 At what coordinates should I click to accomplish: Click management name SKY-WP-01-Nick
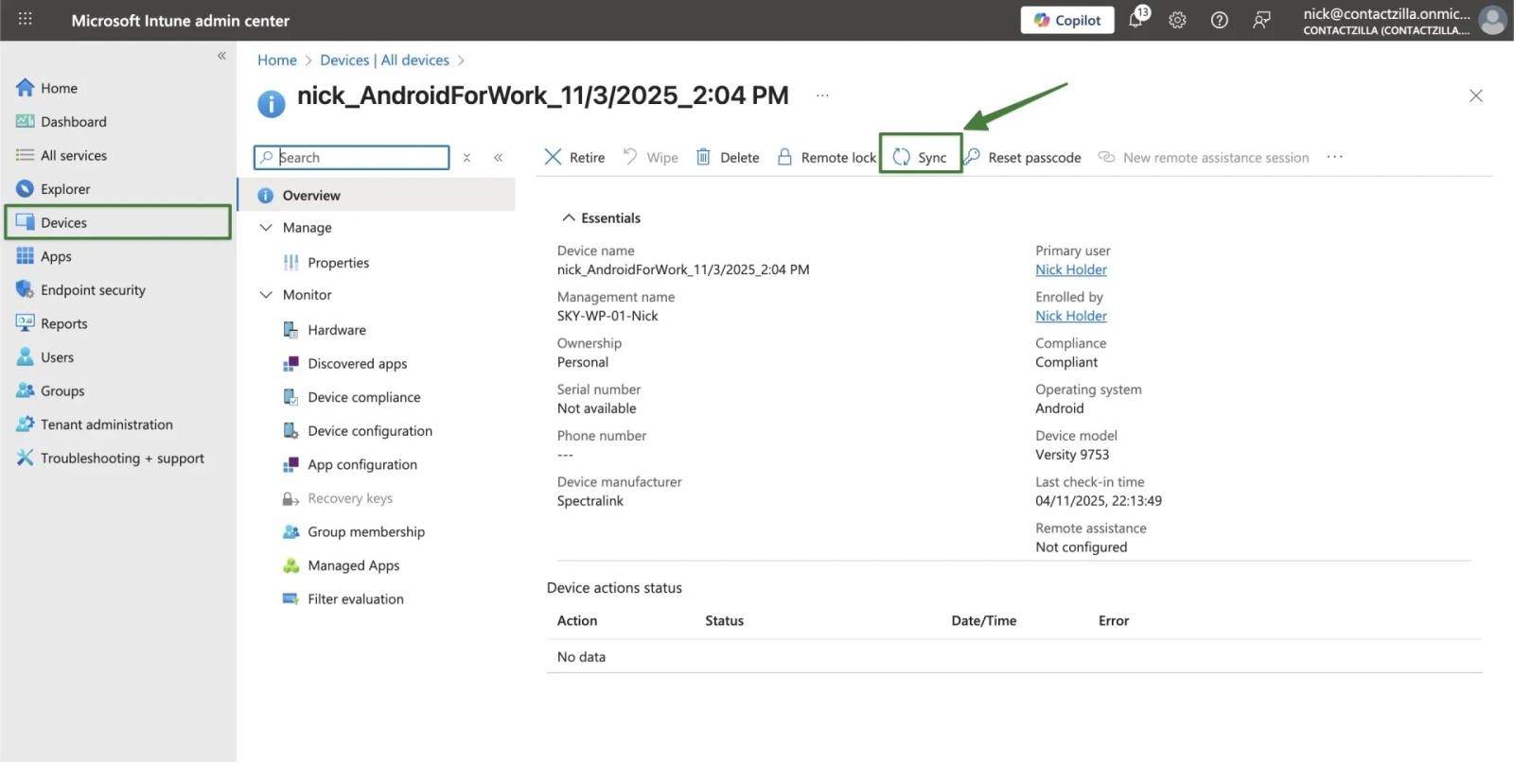point(607,316)
